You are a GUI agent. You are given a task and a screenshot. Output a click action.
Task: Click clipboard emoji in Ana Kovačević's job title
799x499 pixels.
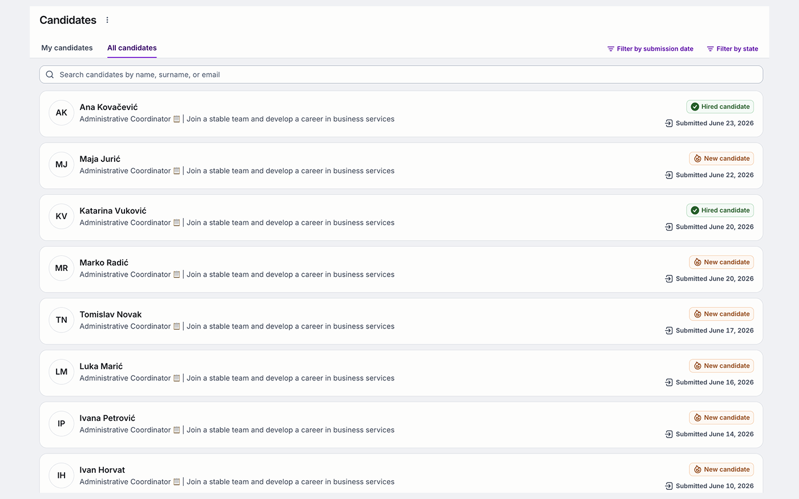[177, 119]
